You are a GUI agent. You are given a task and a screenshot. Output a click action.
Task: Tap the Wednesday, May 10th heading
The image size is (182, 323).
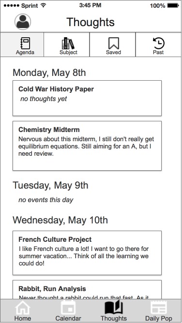pos(60,220)
